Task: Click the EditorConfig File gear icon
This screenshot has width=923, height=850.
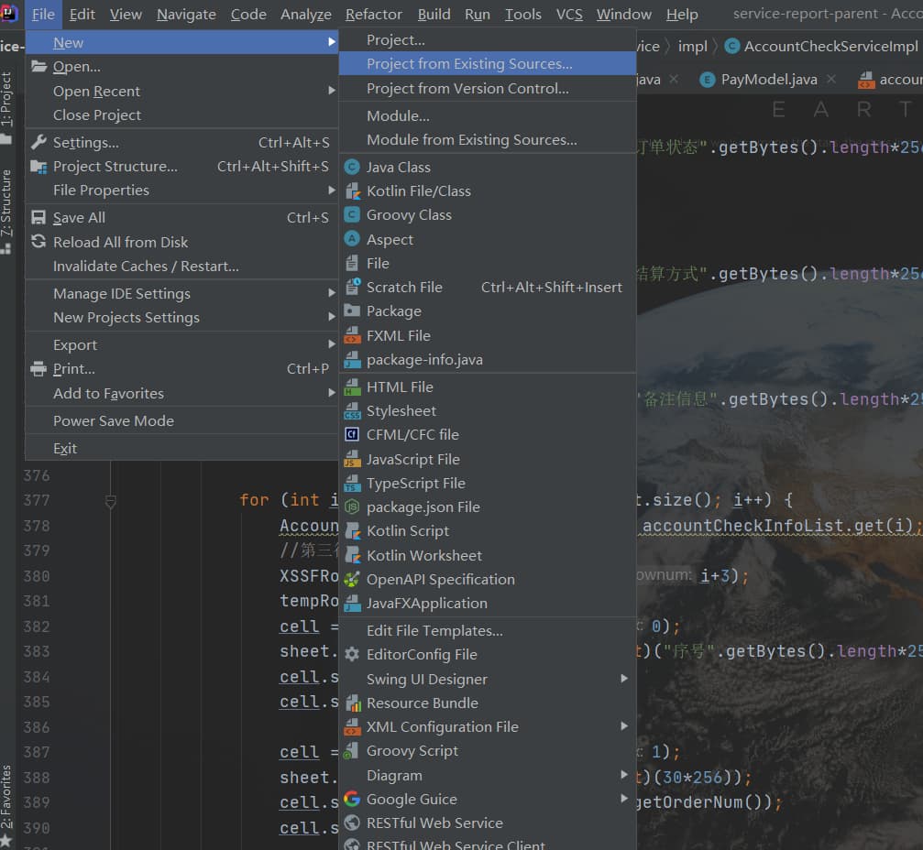Action: [x=352, y=655]
